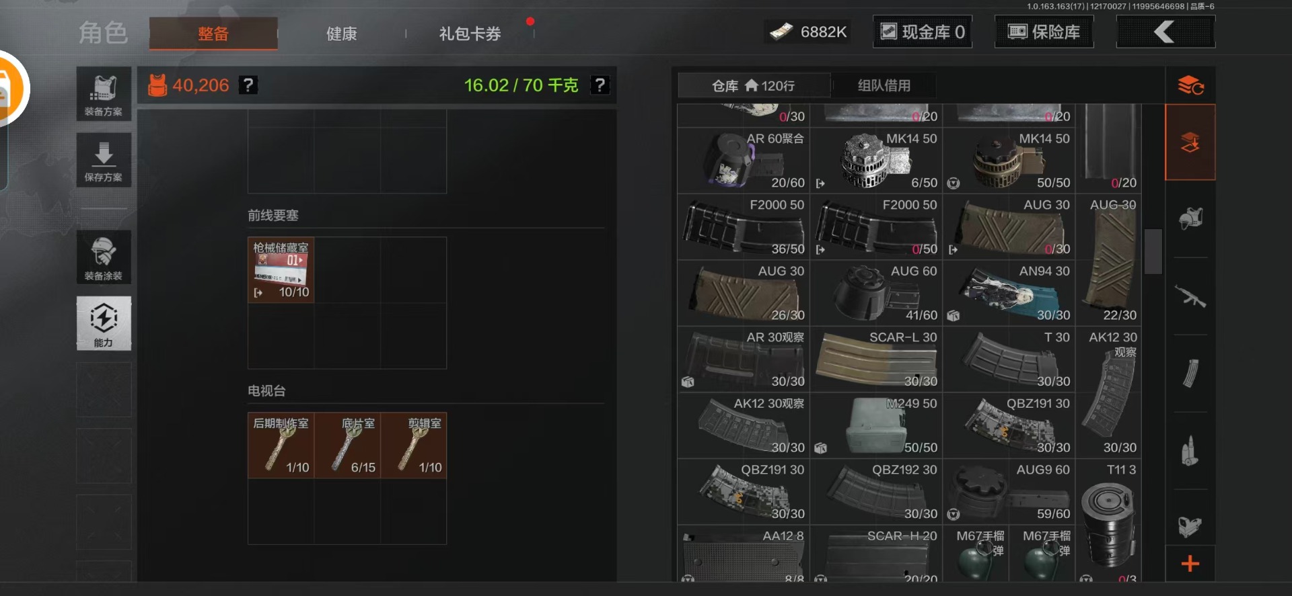Select the AR 30观察 magazine

click(x=744, y=359)
